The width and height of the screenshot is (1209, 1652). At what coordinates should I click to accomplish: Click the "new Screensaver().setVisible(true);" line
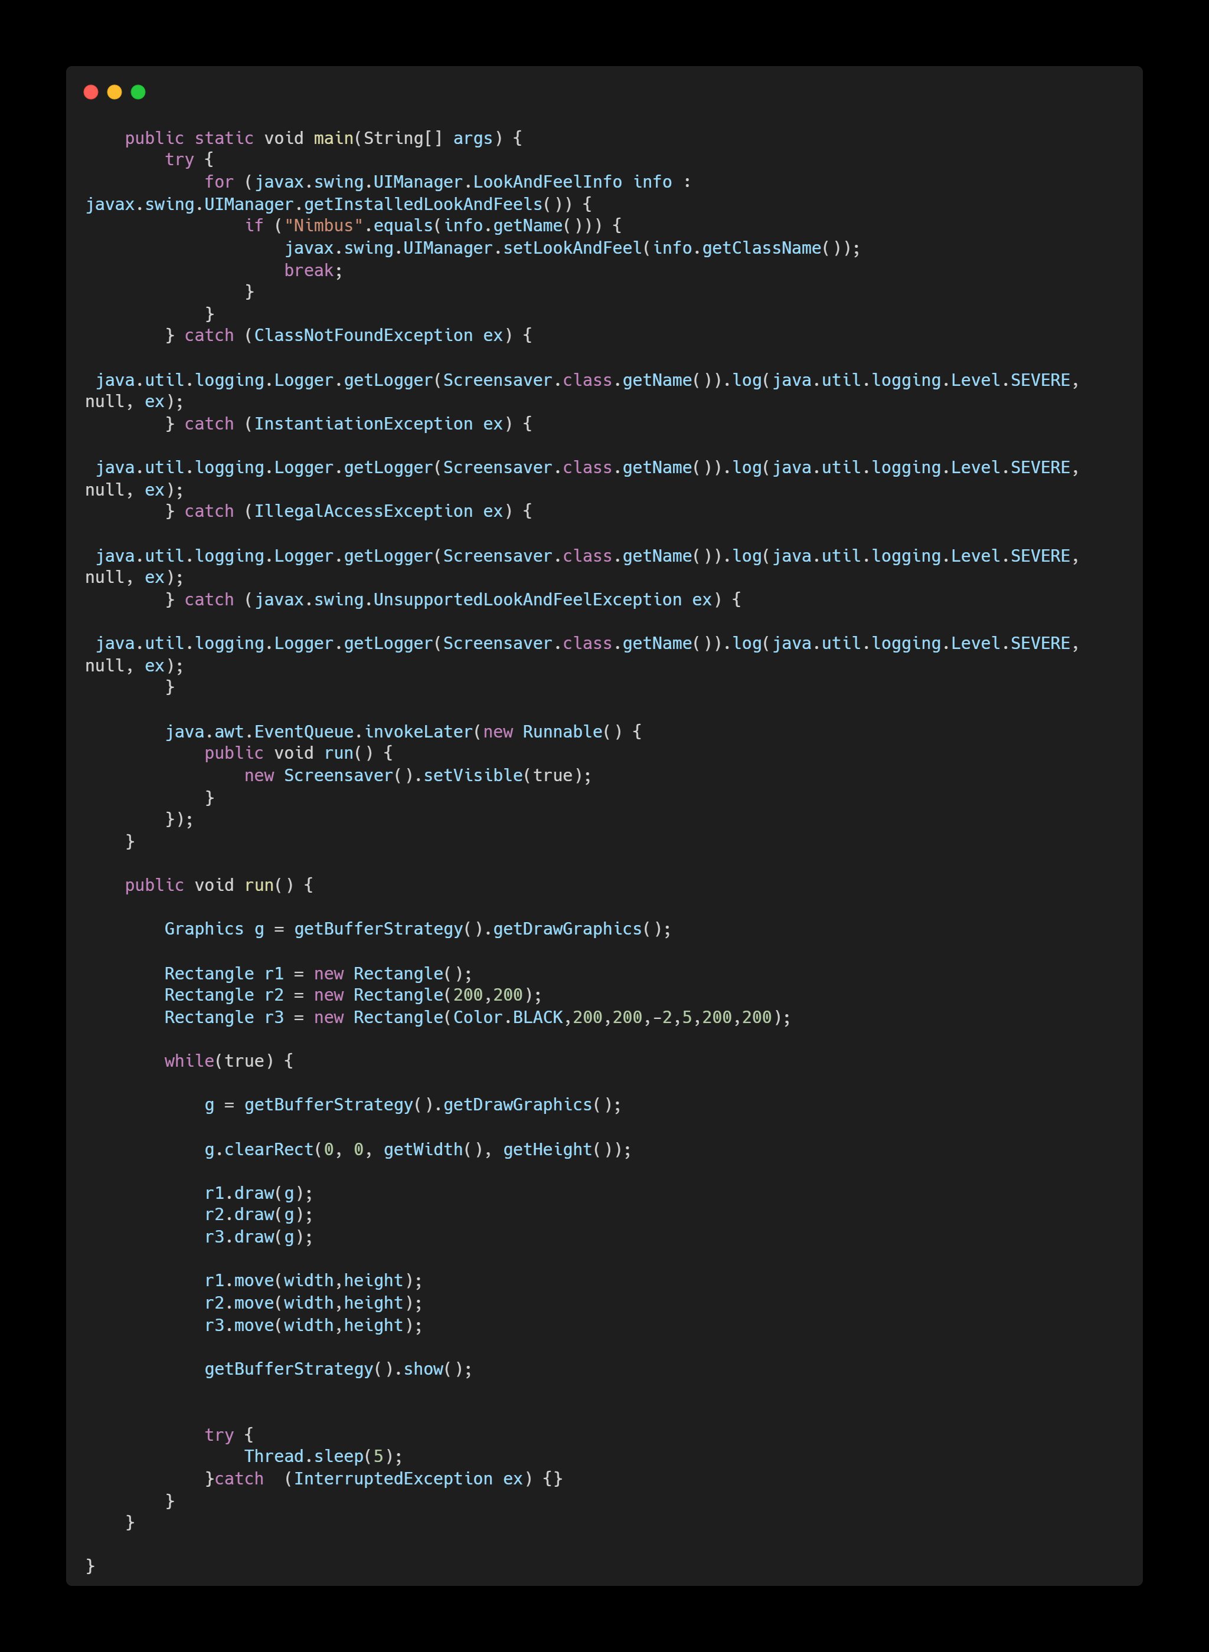pos(418,775)
